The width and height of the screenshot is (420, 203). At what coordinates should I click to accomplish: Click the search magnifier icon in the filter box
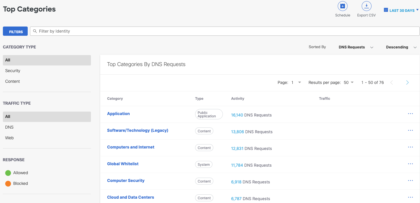tap(35, 31)
